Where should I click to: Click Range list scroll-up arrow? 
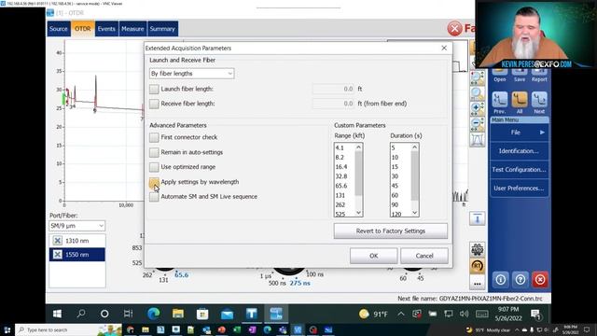358,147
